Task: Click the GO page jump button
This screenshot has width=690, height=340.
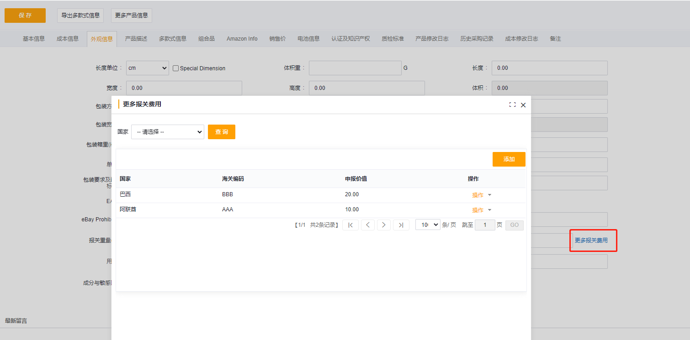Action: click(x=515, y=225)
